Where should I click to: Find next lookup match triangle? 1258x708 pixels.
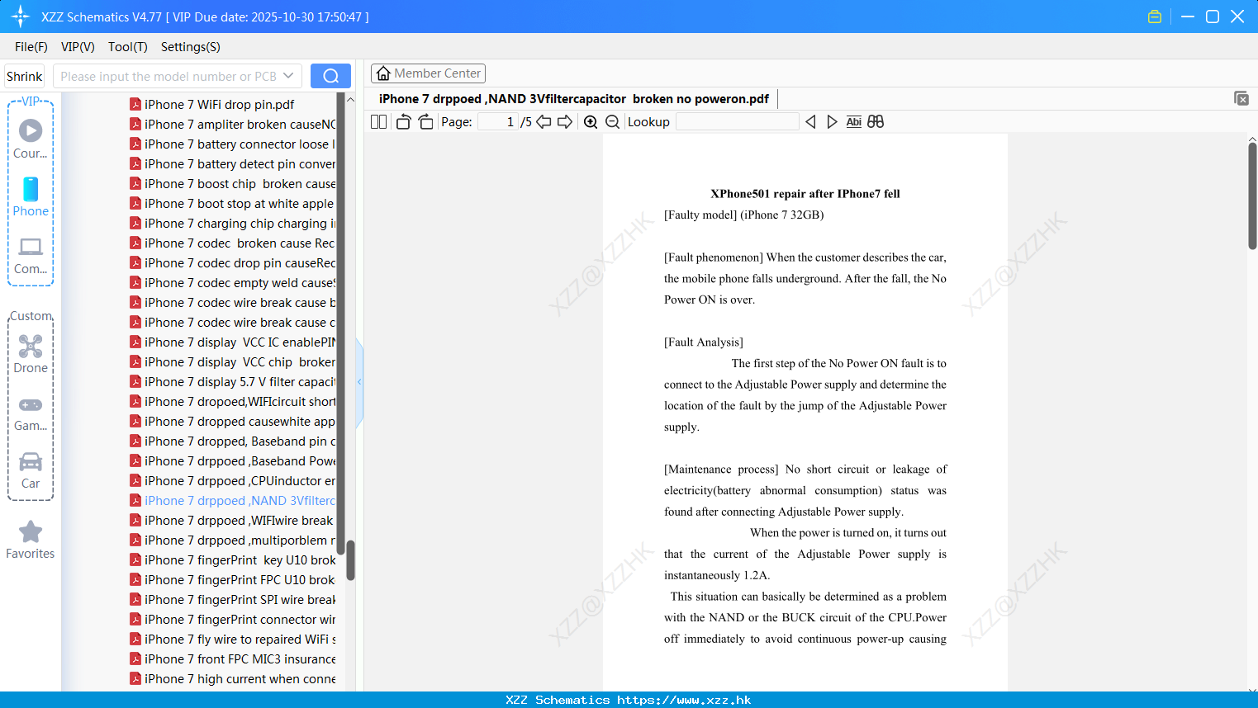point(832,121)
